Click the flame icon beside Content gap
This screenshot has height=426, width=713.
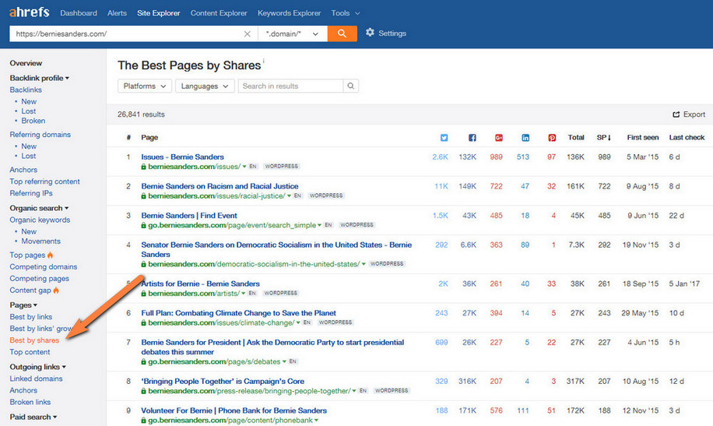click(56, 290)
